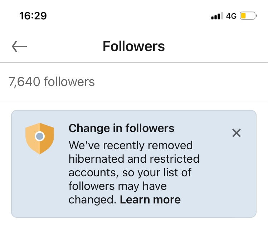This screenshot has height=232, width=268.
Task: Click the grey circle inside the shield
Action: coord(40,136)
